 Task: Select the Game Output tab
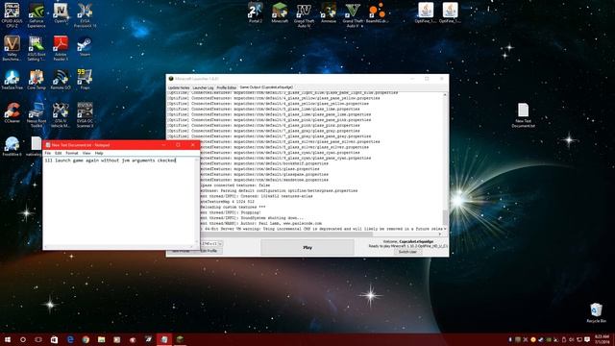tap(266, 87)
